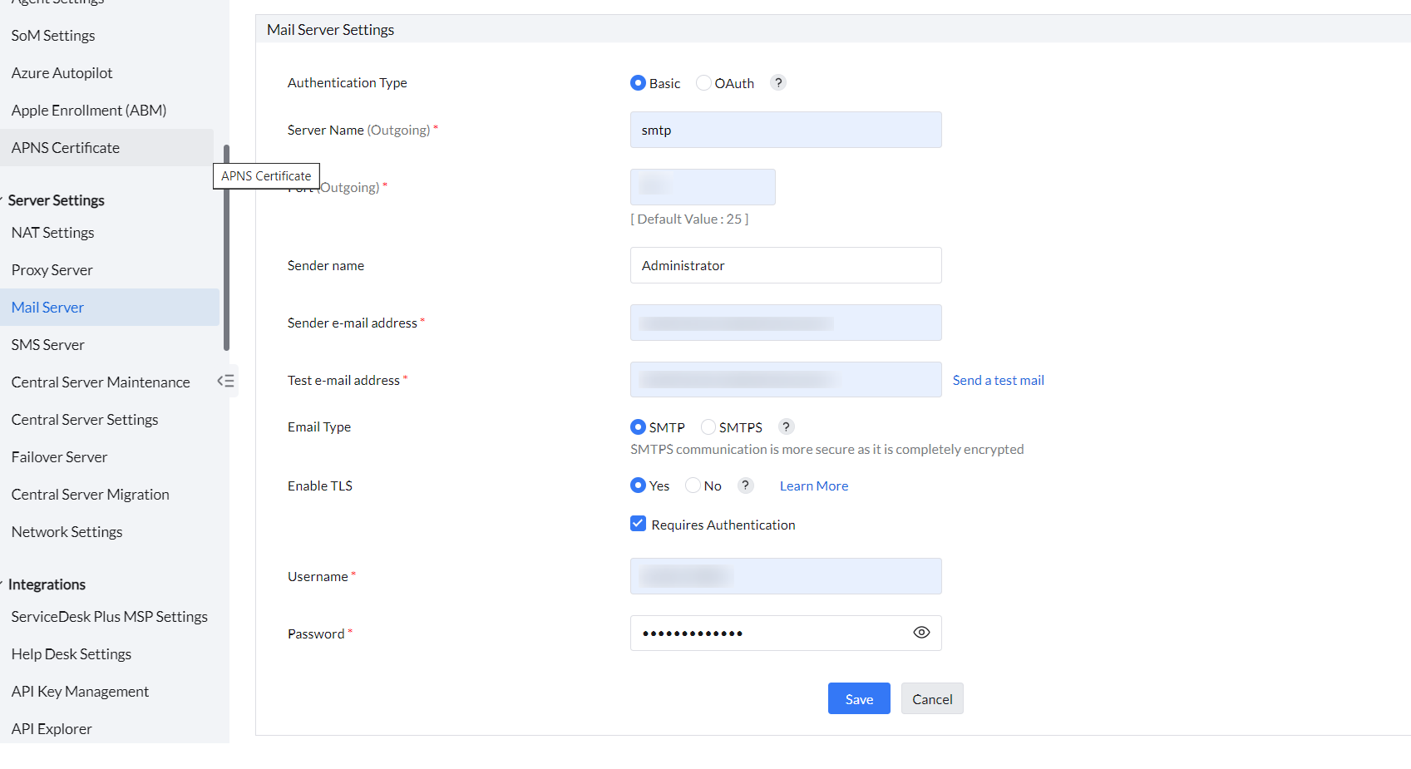Show password using the eye icon
The image size is (1411, 769).
pyautogui.click(x=921, y=633)
